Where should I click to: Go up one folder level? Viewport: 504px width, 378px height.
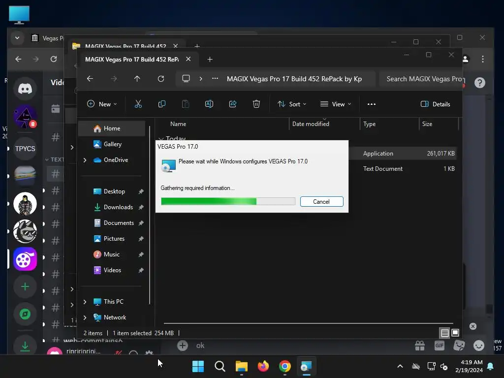click(x=137, y=79)
